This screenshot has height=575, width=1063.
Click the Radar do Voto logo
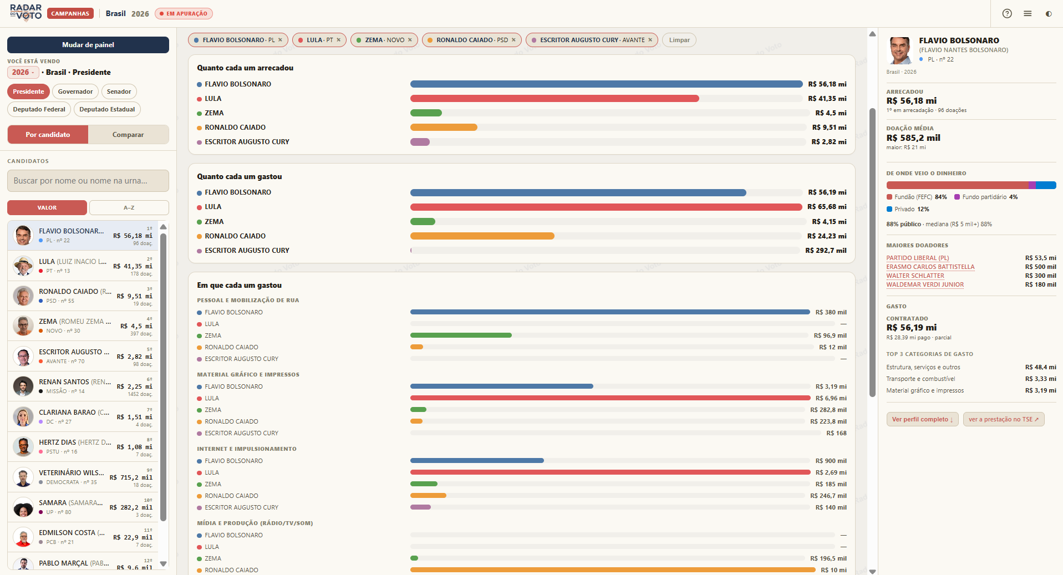[26, 12]
